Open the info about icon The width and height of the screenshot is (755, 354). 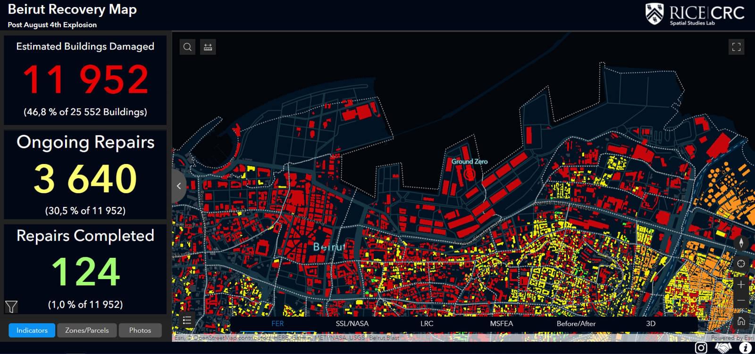coord(745,348)
